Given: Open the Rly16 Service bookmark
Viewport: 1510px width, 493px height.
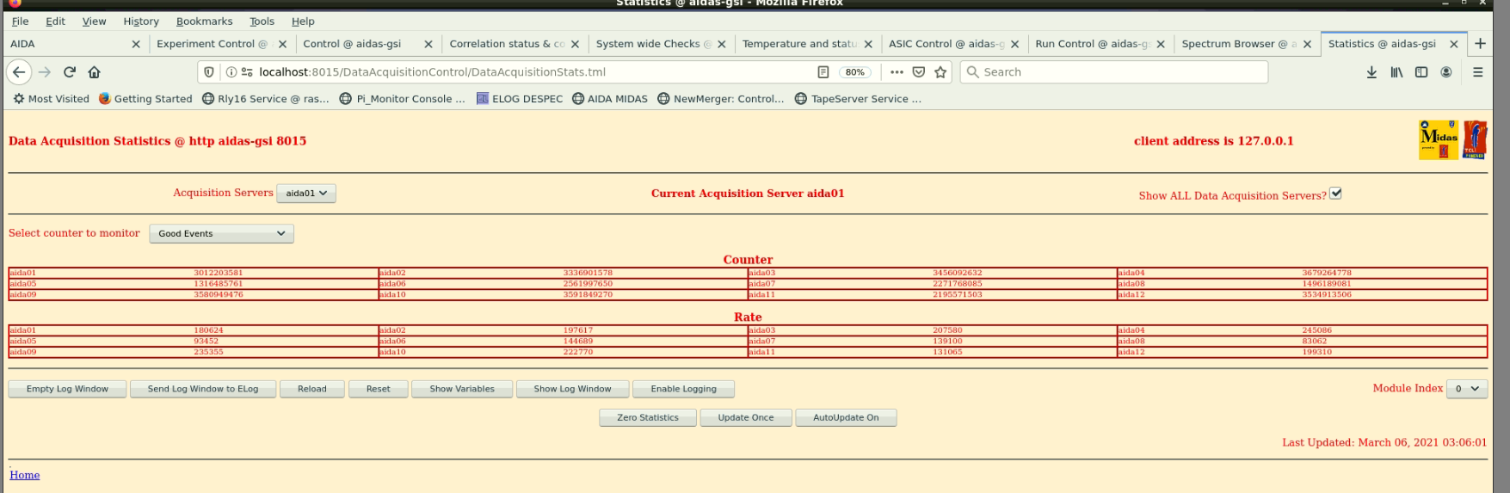Looking at the screenshot, I should [x=266, y=99].
